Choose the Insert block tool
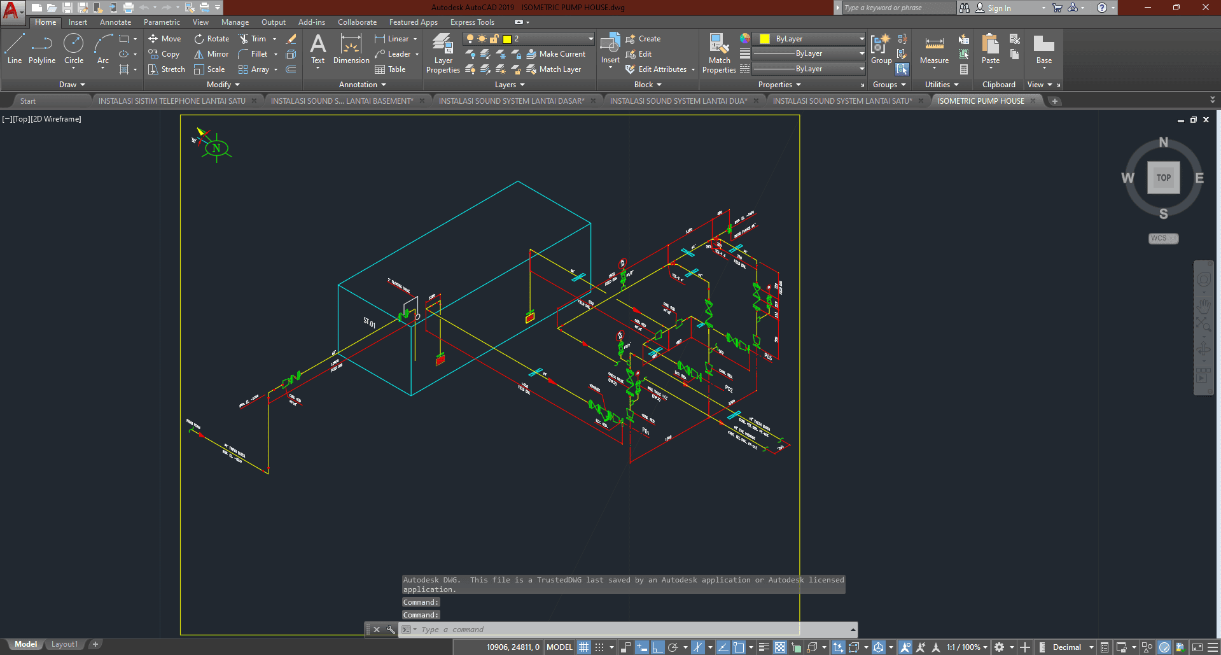This screenshot has height=655, width=1221. coord(610,48)
